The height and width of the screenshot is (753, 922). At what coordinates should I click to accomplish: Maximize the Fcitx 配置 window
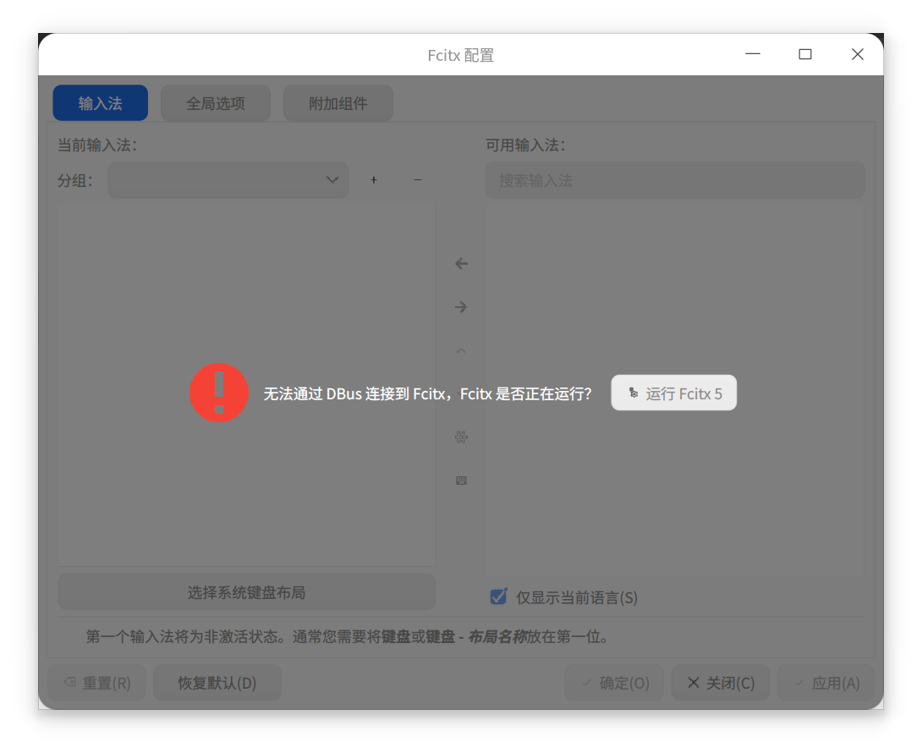click(x=805, y=54)
